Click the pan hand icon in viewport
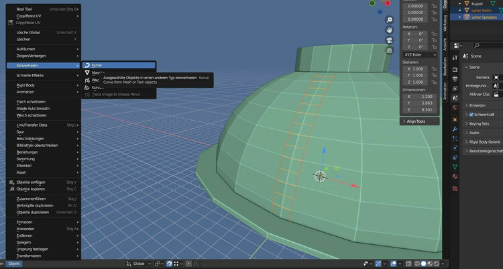This screenshot has height=269, width=503. 389,30
